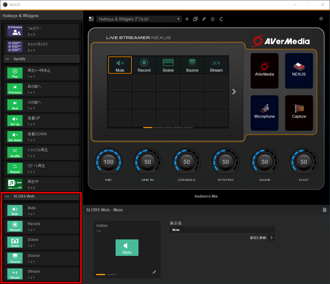Select the SLOBS Web Source widget in the list
The height and width of the screenshot is (284, 330).
pyautogui.click(x=41, y=258)
